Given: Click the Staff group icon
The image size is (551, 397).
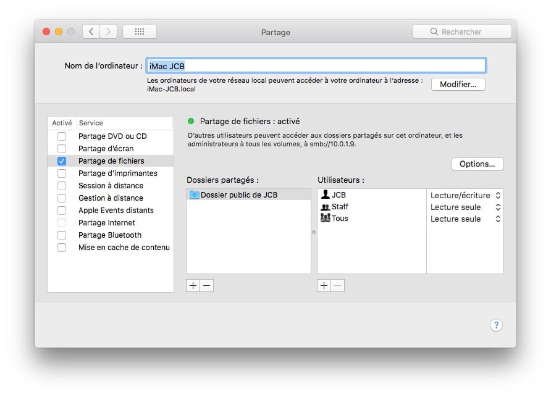Looking at the screenshot, I should pyautogui.click(x=326, y=207).
